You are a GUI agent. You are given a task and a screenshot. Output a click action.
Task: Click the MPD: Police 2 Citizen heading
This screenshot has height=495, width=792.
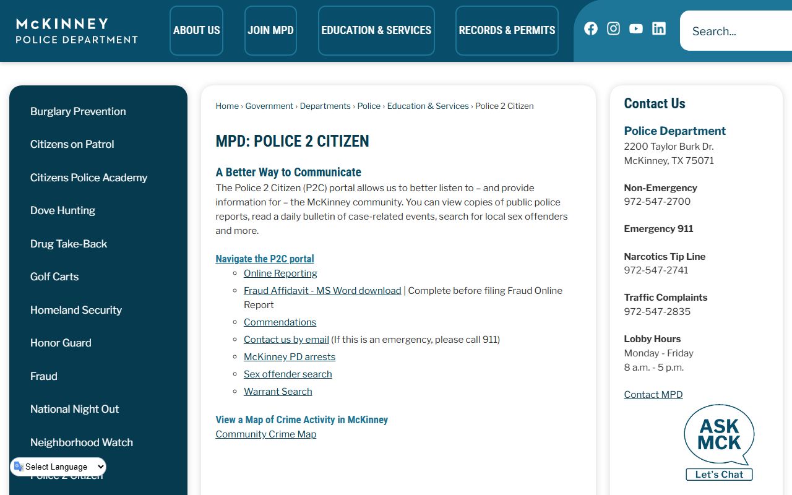point(292,141)
